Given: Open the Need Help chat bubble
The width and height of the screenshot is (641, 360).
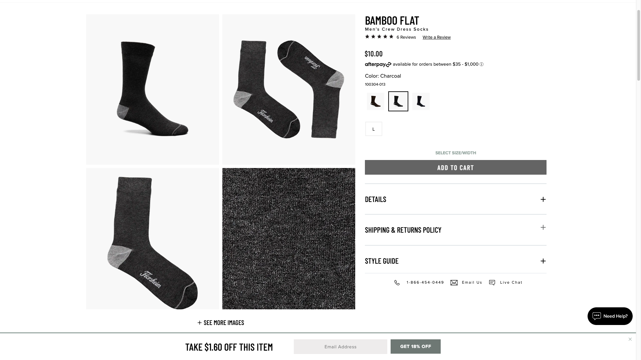Looking at the screenshot, I should pyautogui.click(x=610, y=316).
